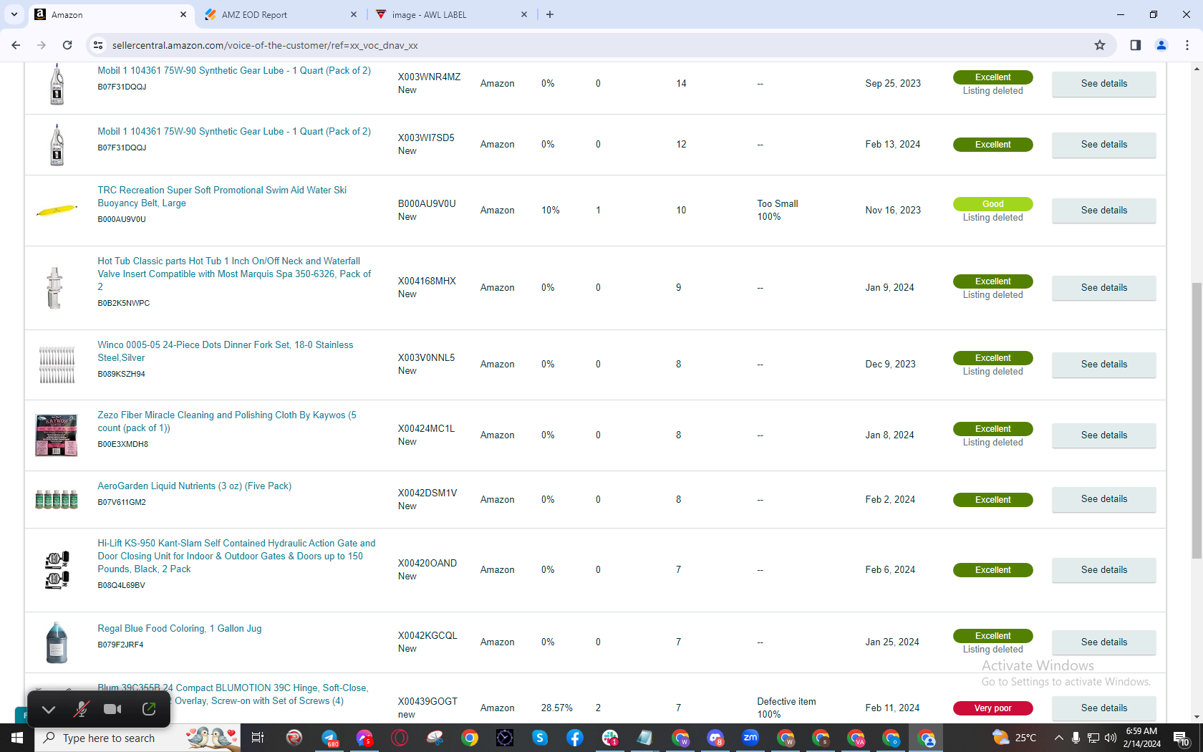This screenshot has height=752, width=1203.
Task: Open the AeroGarden Liquid Nutrients listing
Action: coord(195,486)
